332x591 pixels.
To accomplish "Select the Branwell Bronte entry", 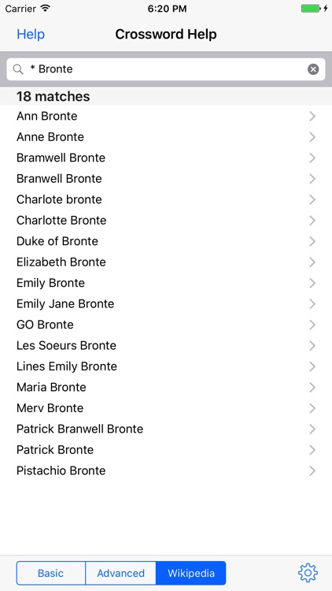I will click(166, 179).
